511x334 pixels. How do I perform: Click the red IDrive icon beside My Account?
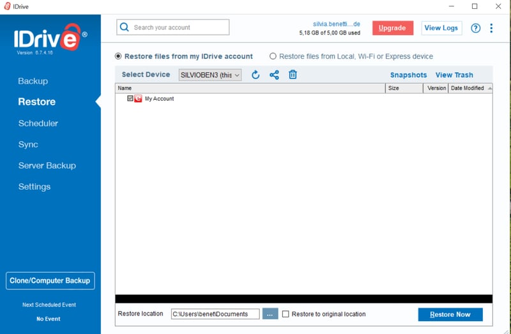[x=138, y=99]
